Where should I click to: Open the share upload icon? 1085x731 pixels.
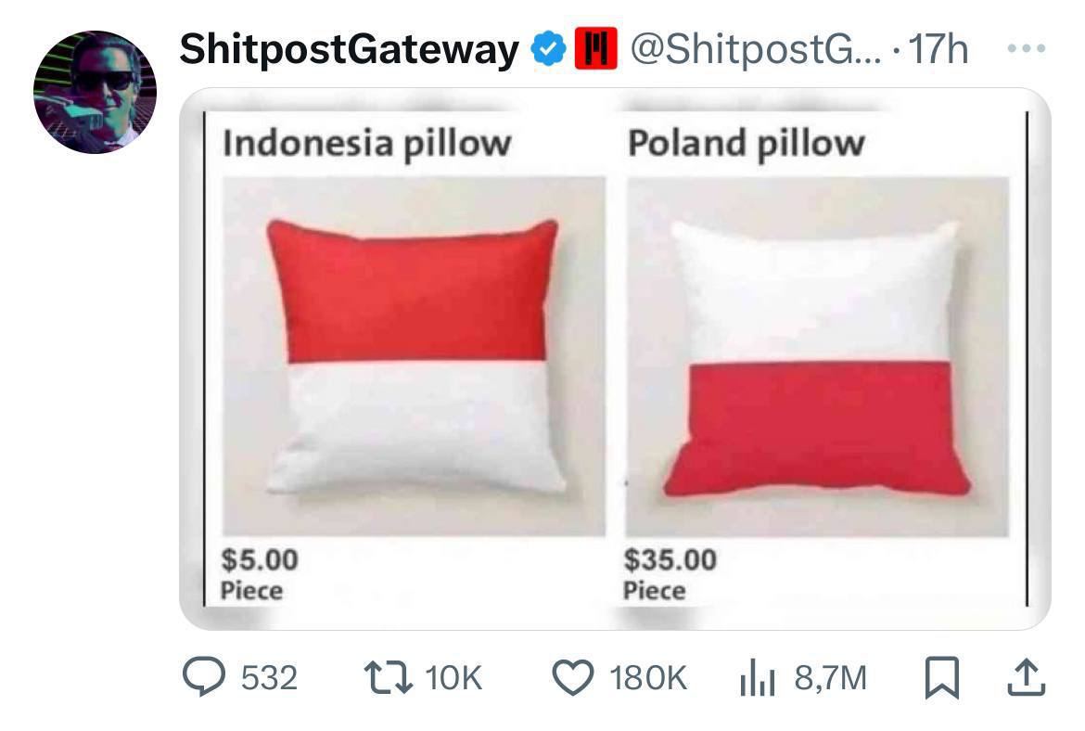(1026, 677)
